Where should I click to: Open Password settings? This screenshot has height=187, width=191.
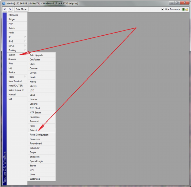pos(42,121)
